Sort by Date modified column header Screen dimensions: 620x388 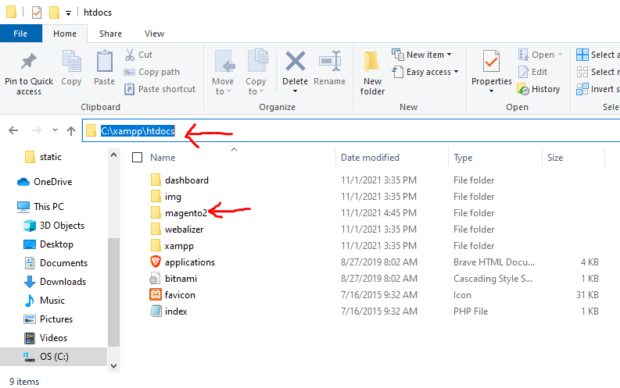tap(370, 158)
